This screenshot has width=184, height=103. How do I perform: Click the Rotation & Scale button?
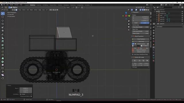coord(141,52)
